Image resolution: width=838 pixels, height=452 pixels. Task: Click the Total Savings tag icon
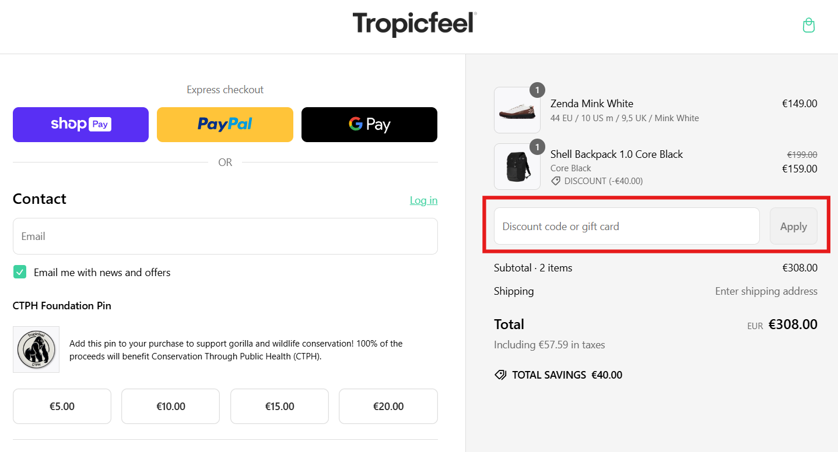[500, 375]
